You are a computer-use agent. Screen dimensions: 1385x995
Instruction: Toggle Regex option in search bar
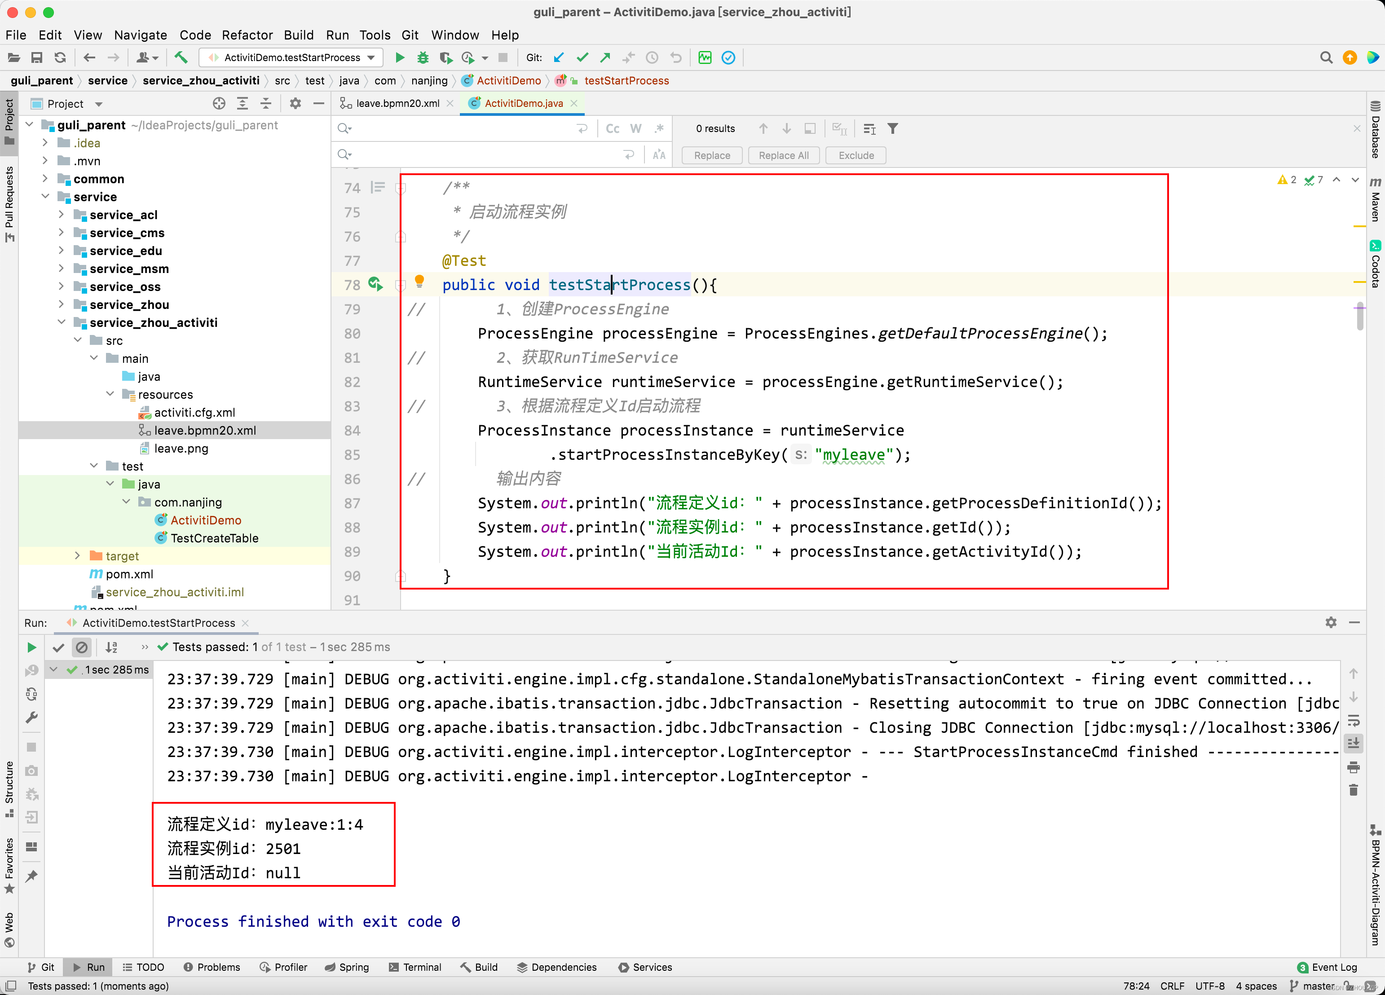(x=659, y=128)
